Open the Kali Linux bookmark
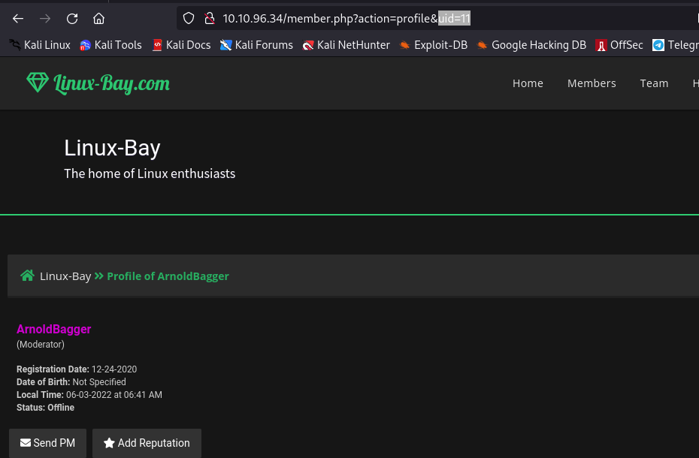Screen dimensions: 699x458 pos(40,45)
